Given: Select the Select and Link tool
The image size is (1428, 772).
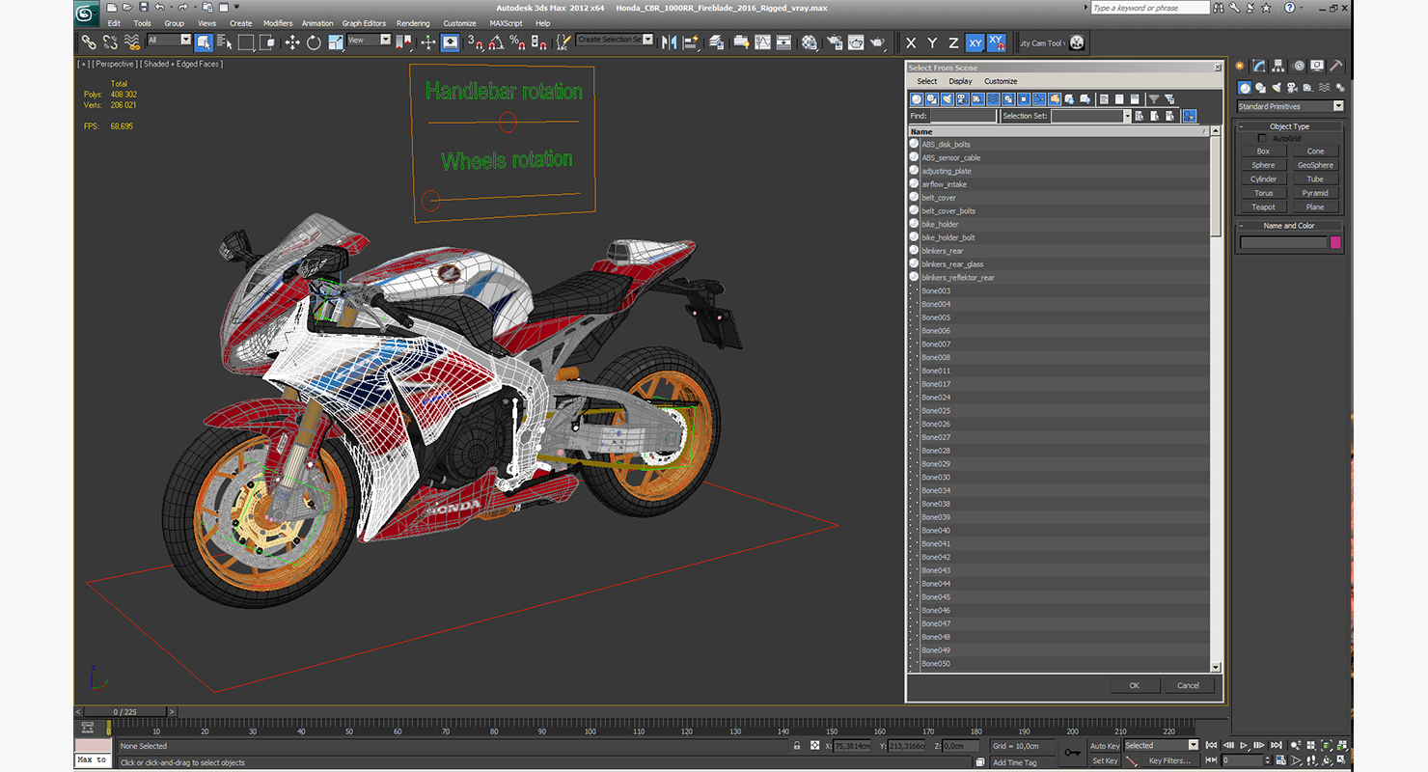Looking at the screenshot, I should (88, 42).
